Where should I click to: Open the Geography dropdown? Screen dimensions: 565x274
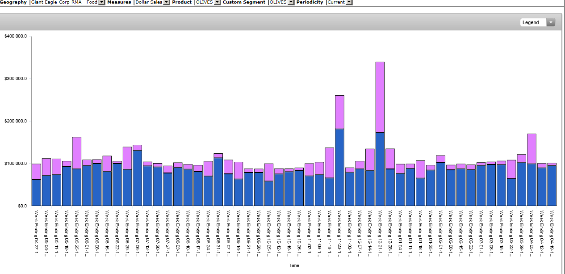pos(101,2)
